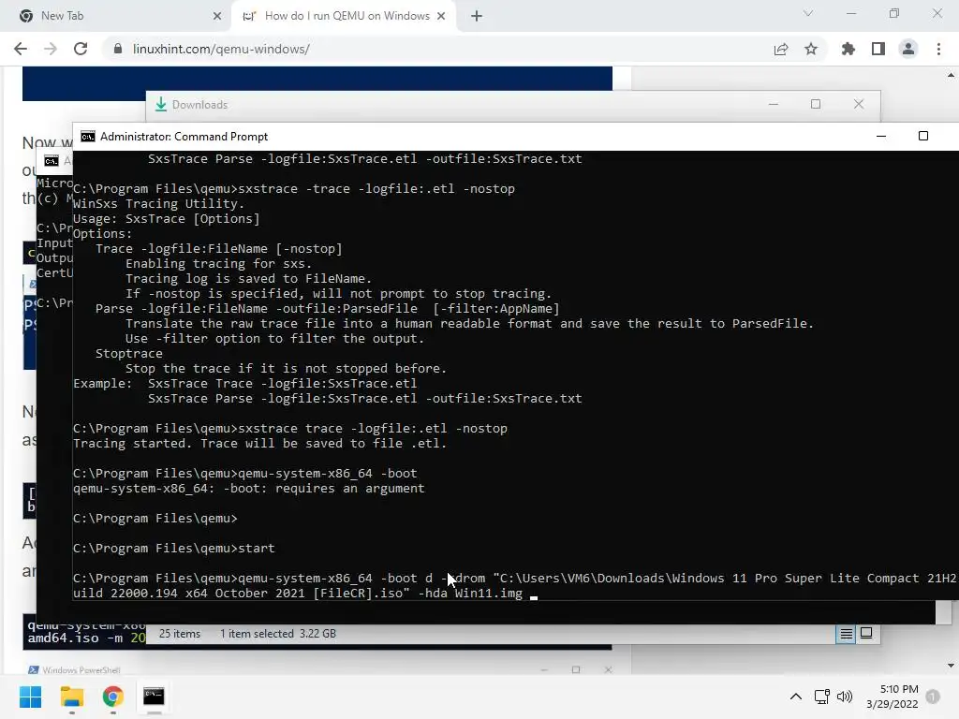Open Chrome three-dot menu
This screenshot has height=719, width=959.
(938, 49)
